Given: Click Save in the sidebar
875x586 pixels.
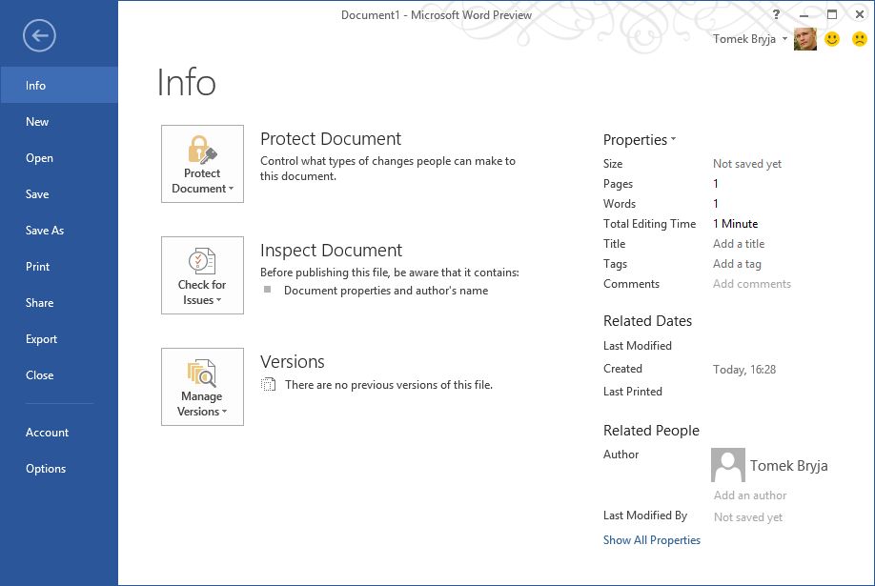Looking at the screenshot, I should [59, 194].
